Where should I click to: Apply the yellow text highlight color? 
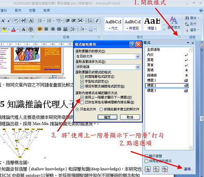point(4,29)
